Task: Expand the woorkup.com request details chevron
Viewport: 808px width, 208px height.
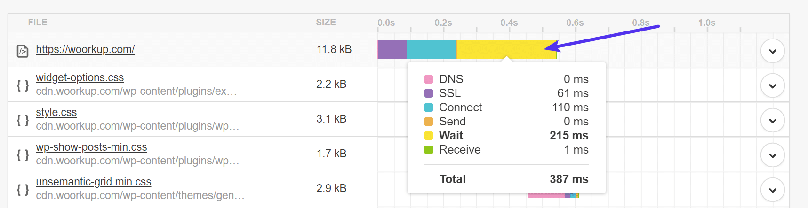Action: pyautogui.click(x=772, y=51)
